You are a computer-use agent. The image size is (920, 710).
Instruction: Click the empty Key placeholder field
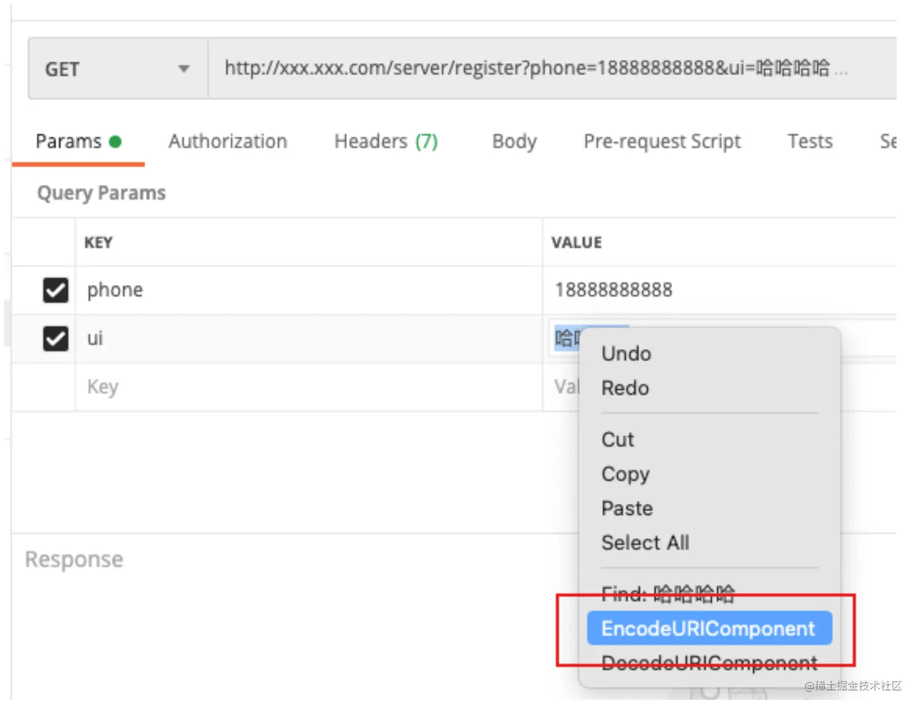(309, 387)
